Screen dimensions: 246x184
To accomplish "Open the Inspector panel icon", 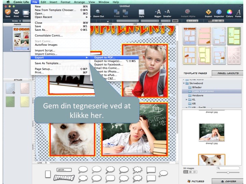I will (219, 12).
